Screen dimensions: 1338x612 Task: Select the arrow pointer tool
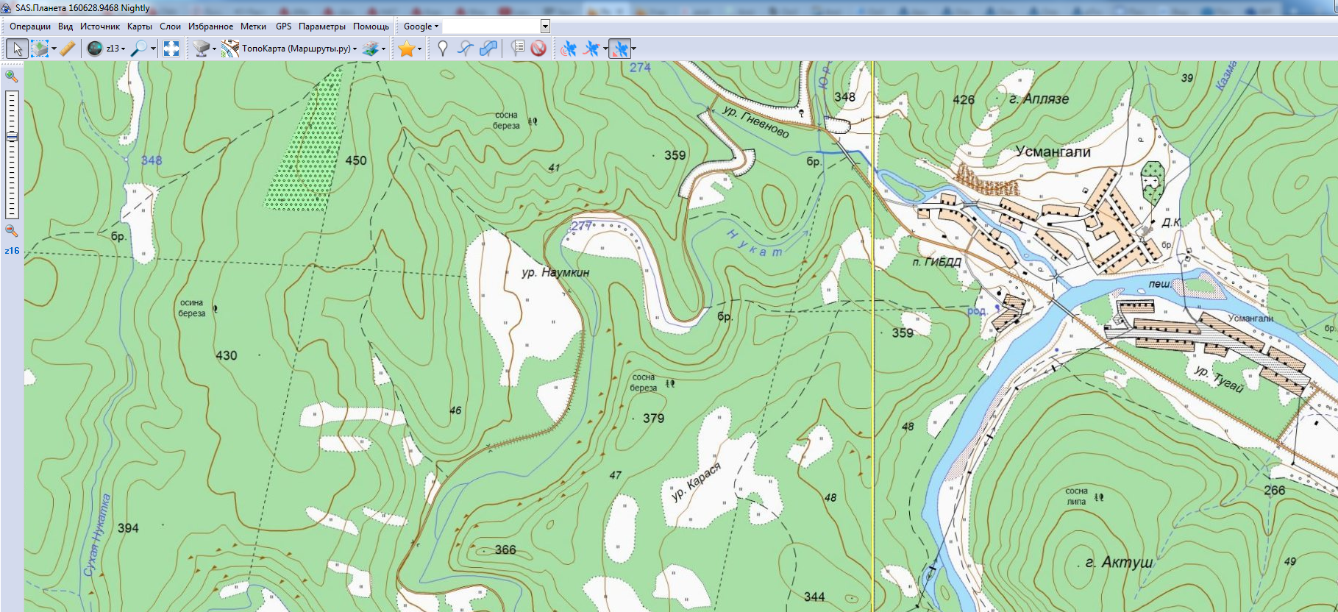click(x=17, y=49)
